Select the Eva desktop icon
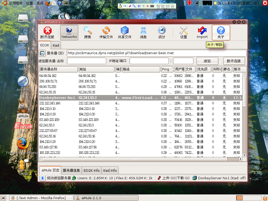This screenshot has height=201, width=268. point(23,128)
